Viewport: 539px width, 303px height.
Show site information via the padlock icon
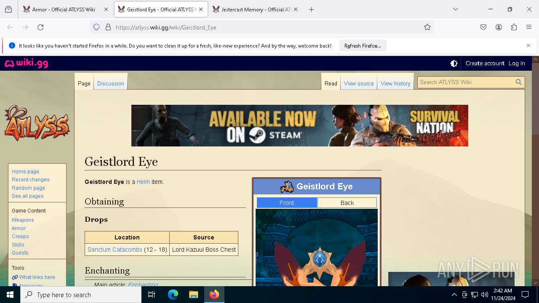tap(108, 27)
